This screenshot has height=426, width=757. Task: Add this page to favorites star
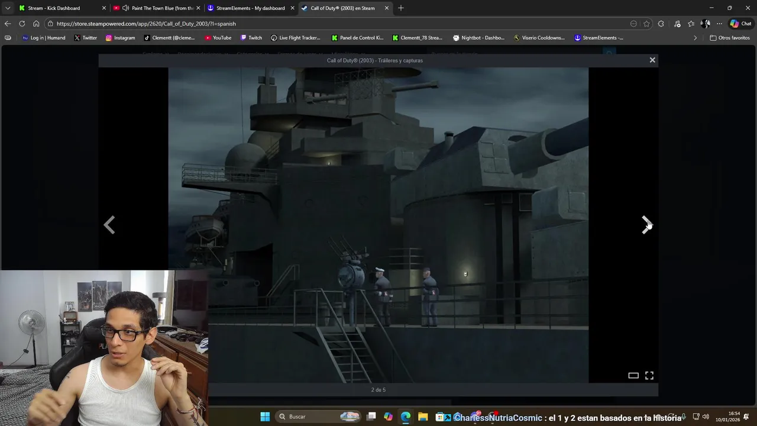click(646, 24)
